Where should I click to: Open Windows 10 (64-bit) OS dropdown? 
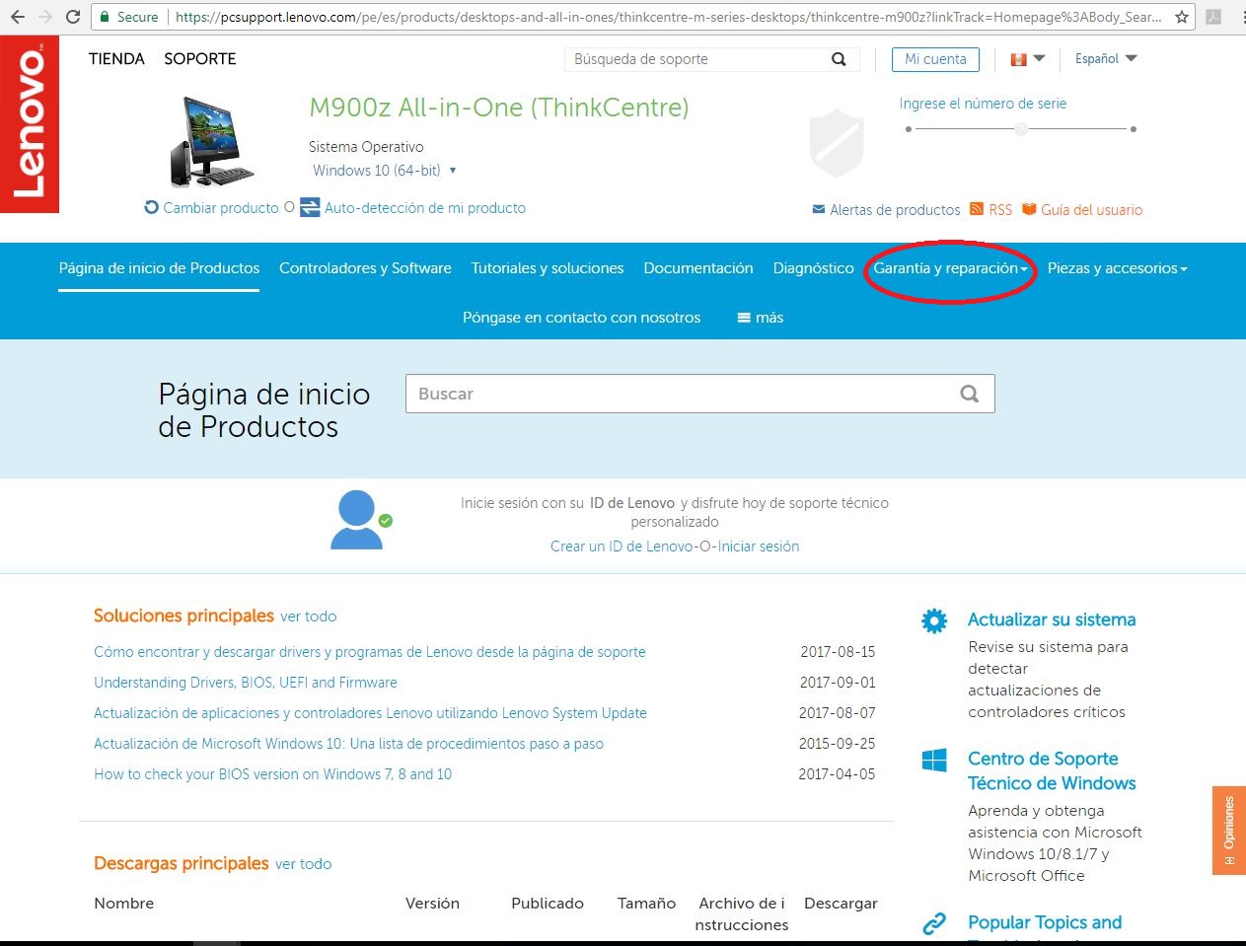point(385,170)
